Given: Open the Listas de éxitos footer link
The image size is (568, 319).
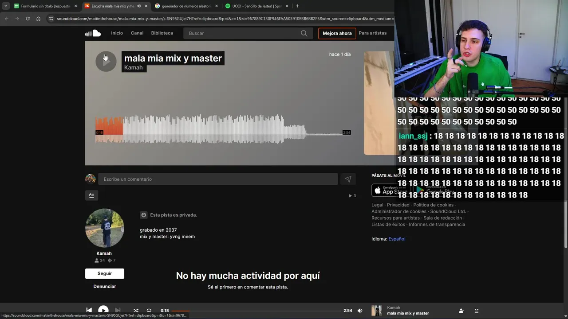Looking at the screenshot, I should click(x=388, y=225).
